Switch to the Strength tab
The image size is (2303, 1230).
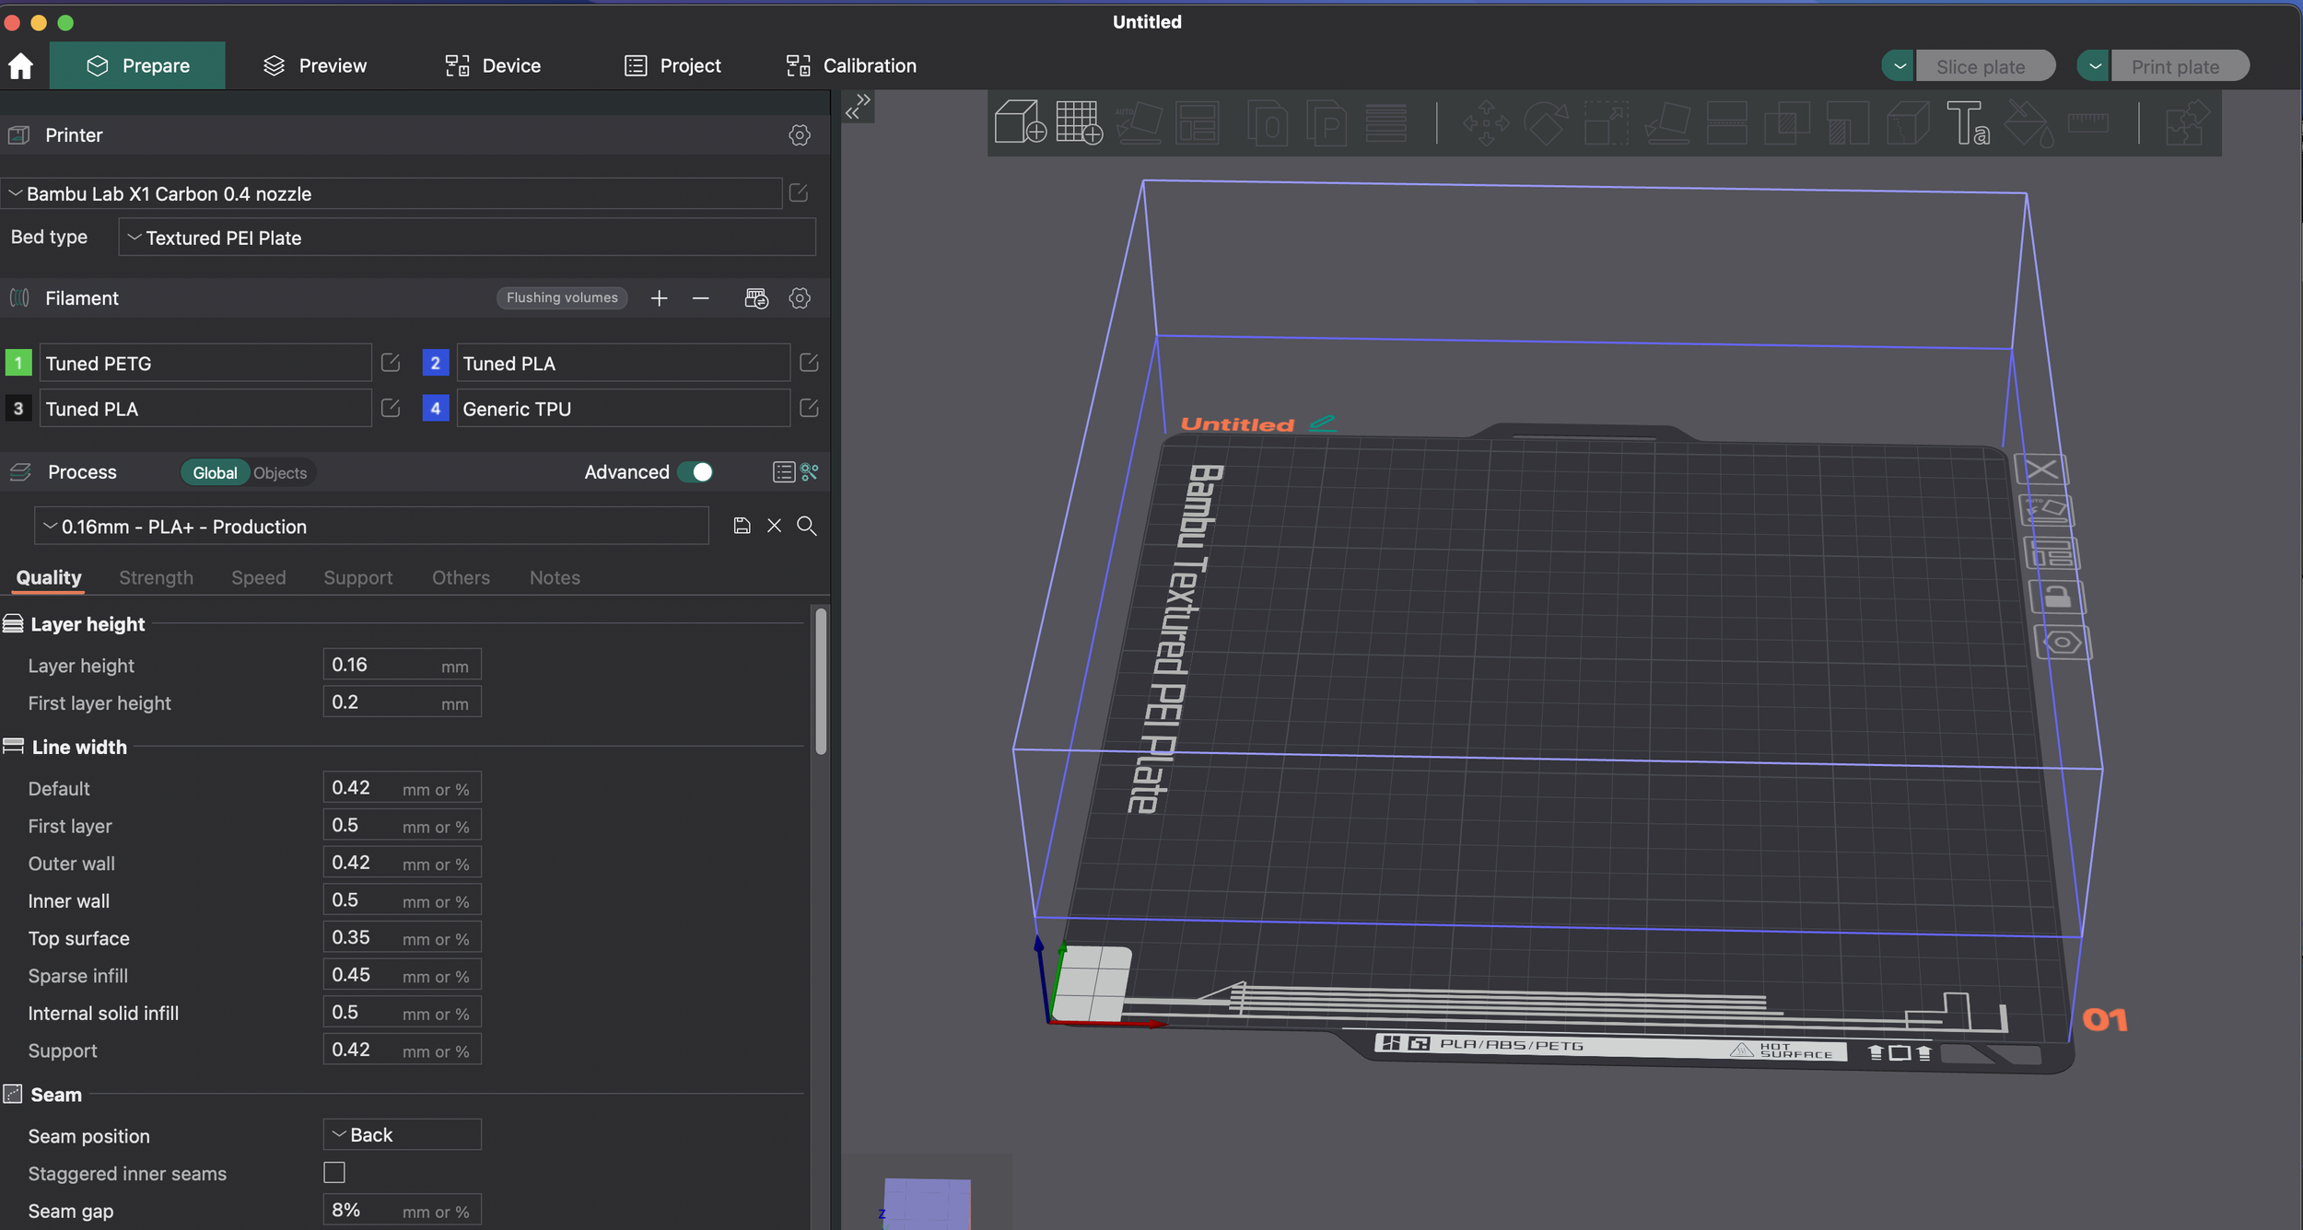point(156,577)
